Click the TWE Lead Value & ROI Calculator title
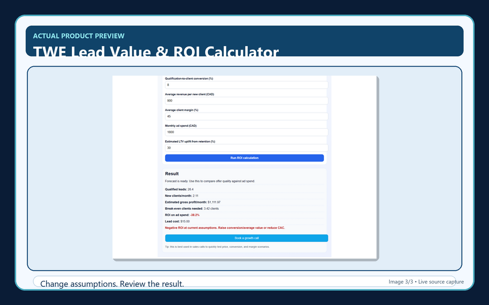Viewport: 489px width, 305px height. coord(156,51)
